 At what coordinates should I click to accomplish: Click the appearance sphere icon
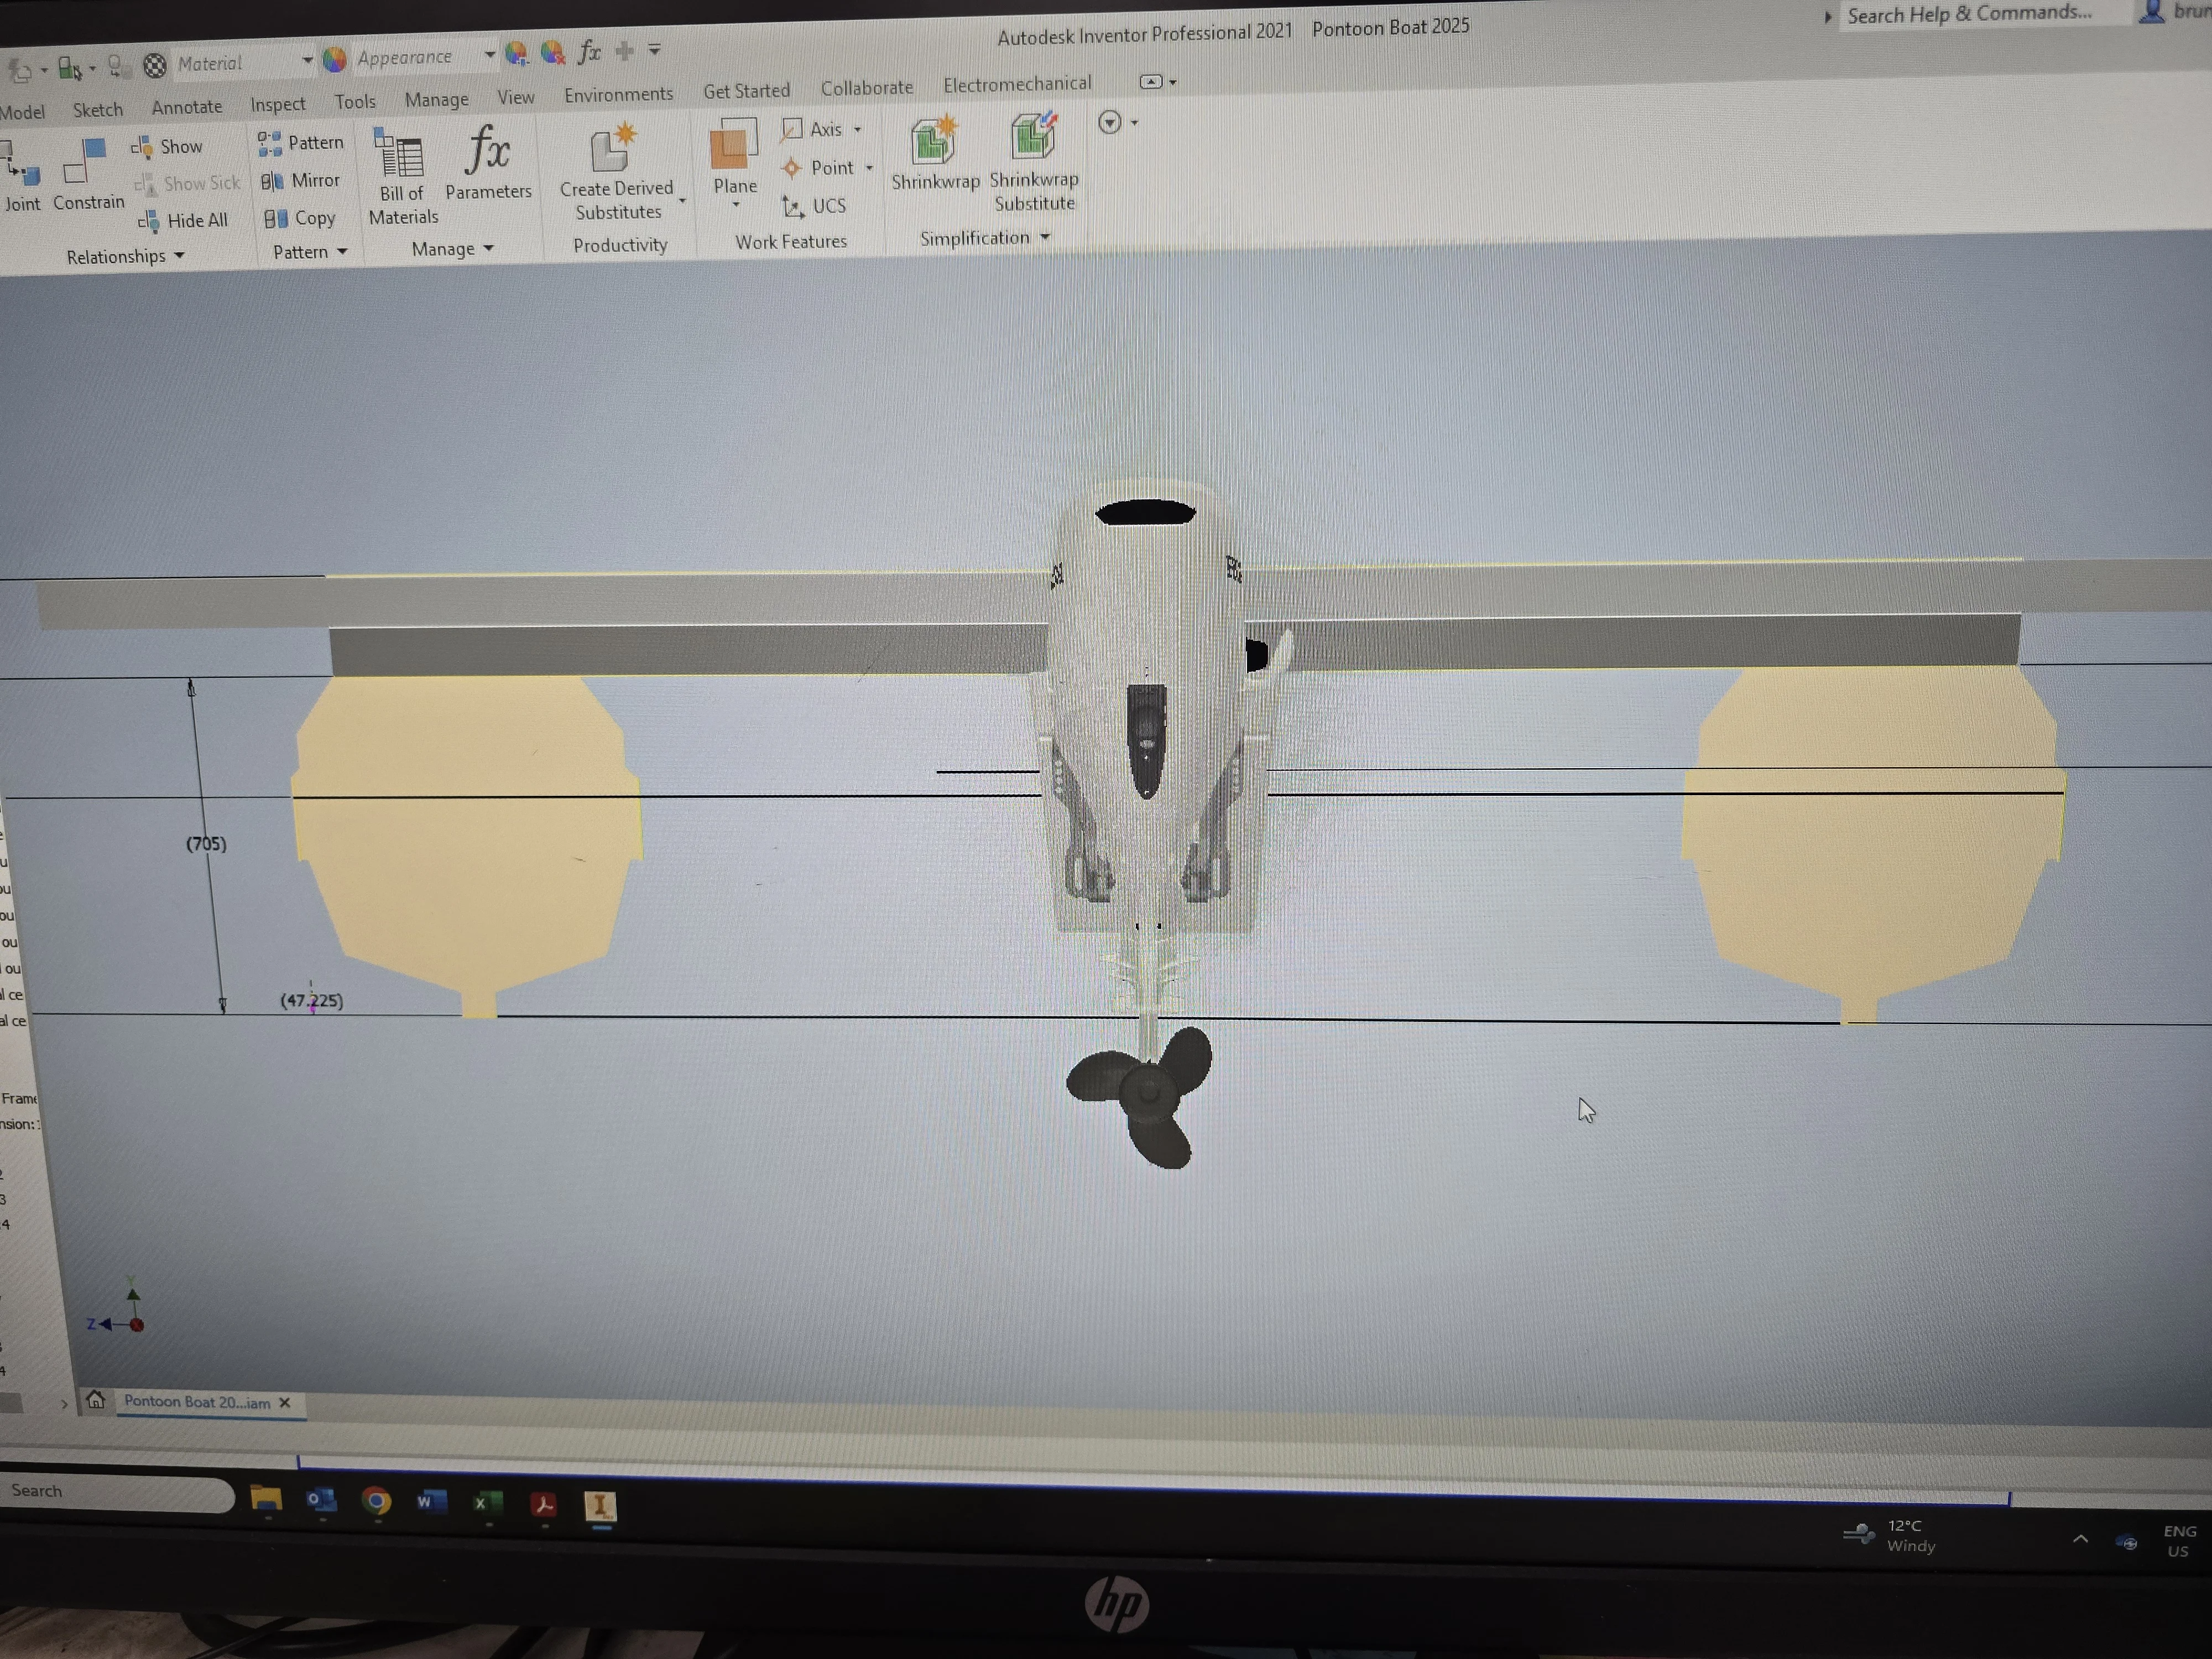335,60
